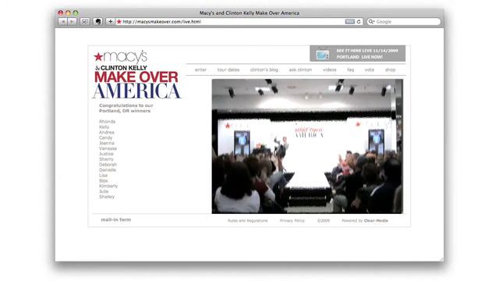Go to 'clinton's blog' nav tab
The height and width of the screenshot is (281, 499).
tap(264, 69)
